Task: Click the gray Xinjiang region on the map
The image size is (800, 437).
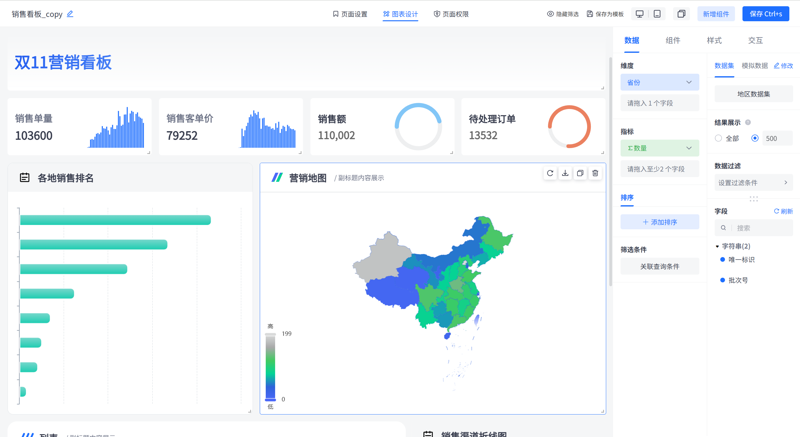Action: (x=383, y=259)
